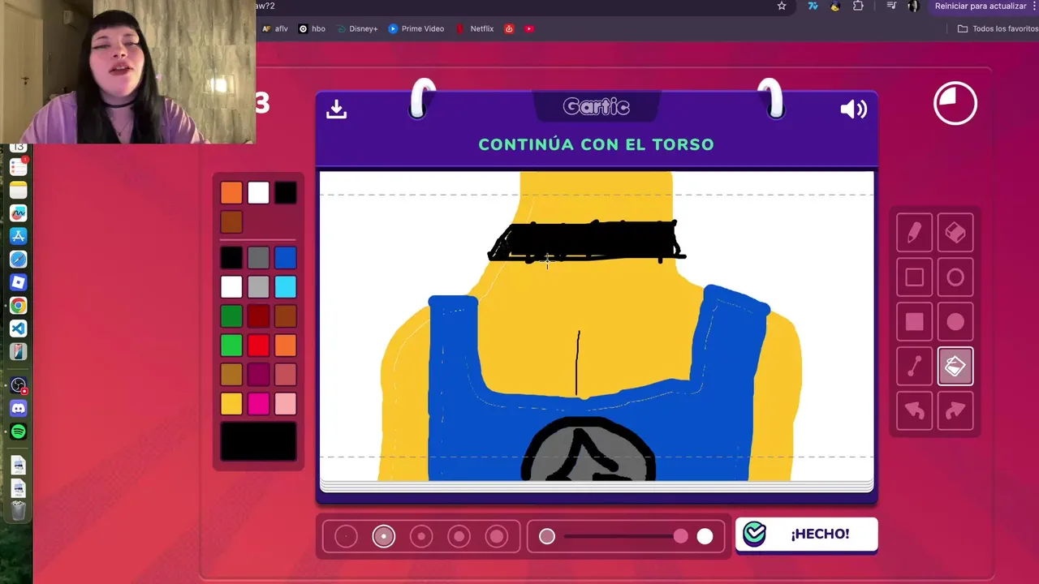The width and height of the screenshot is (1039, 584).
Task: Redo the last stroke
Action: tap(955, 411)
